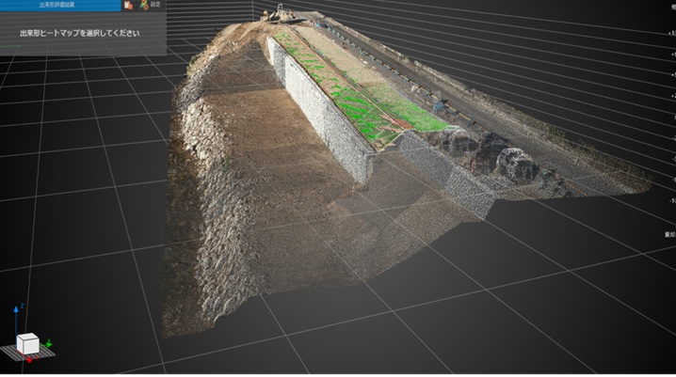The image size is (676, 377).
Task: Open the 出来形評価結果 tab
Action: pos(60,5)
